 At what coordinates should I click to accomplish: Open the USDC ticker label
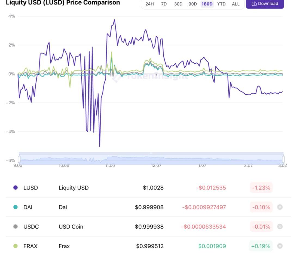31,227
